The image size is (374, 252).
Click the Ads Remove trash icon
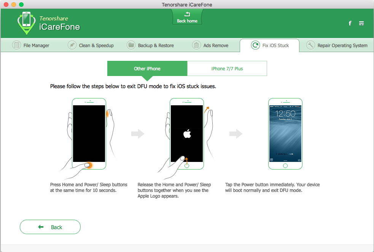[x=196, y=45]
